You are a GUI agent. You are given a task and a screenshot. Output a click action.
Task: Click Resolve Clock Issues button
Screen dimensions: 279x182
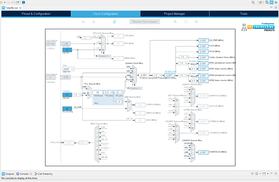(x=145, y=22)
